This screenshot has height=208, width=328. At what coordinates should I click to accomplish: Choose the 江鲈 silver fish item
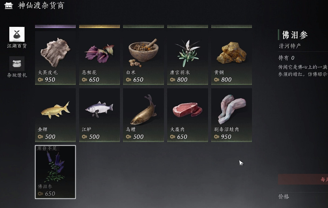(99, 115)
